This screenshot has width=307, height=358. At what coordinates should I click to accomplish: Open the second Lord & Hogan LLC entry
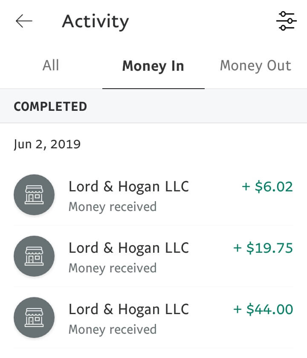coord(153,256)
